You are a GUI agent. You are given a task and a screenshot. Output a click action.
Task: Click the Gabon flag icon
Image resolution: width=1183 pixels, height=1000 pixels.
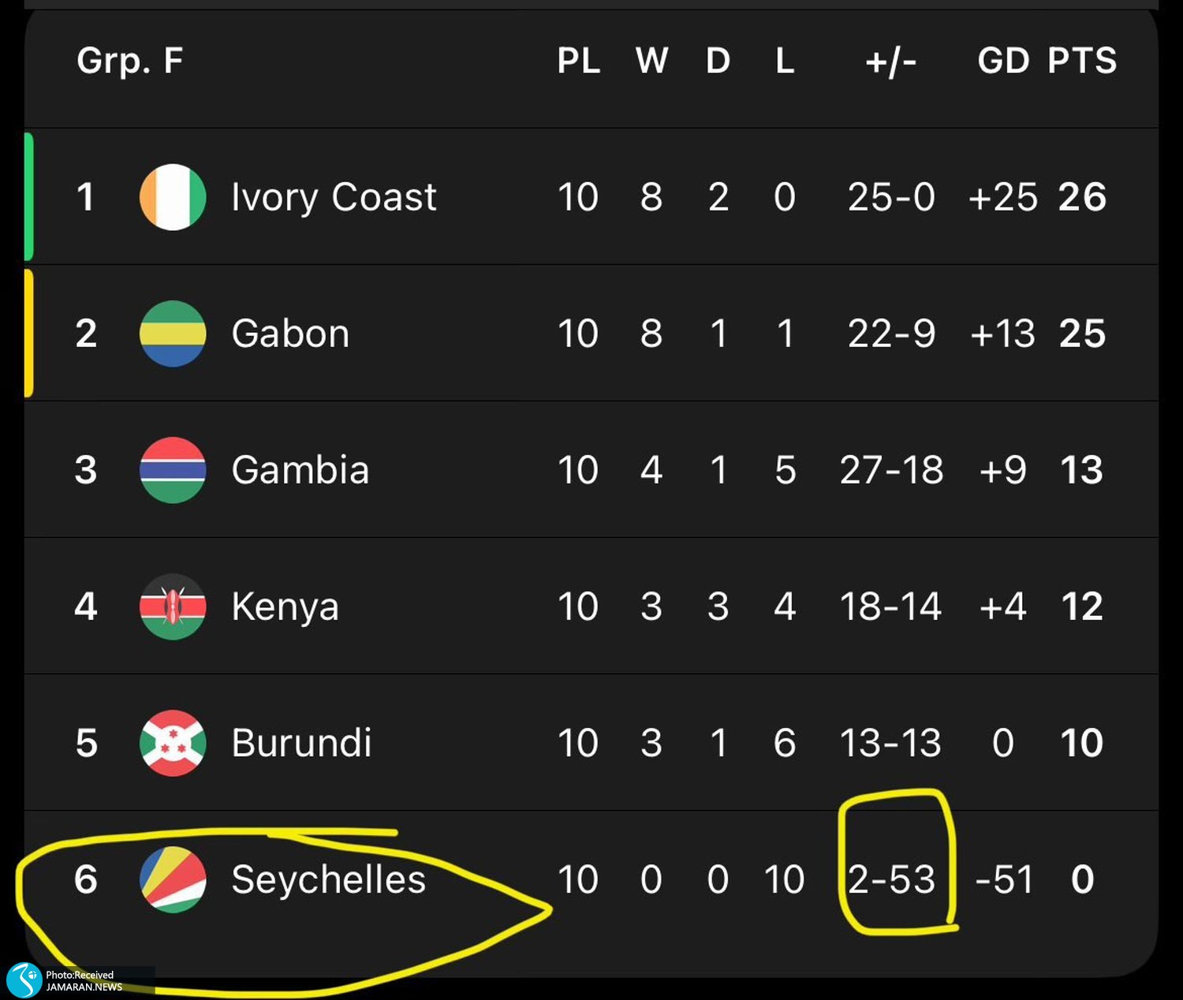click(x=173, y=334)
